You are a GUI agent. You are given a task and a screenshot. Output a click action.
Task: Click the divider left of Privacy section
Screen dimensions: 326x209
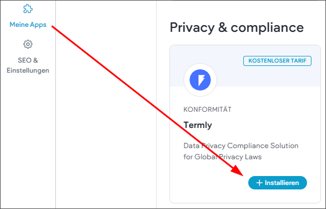pos(156,104)
